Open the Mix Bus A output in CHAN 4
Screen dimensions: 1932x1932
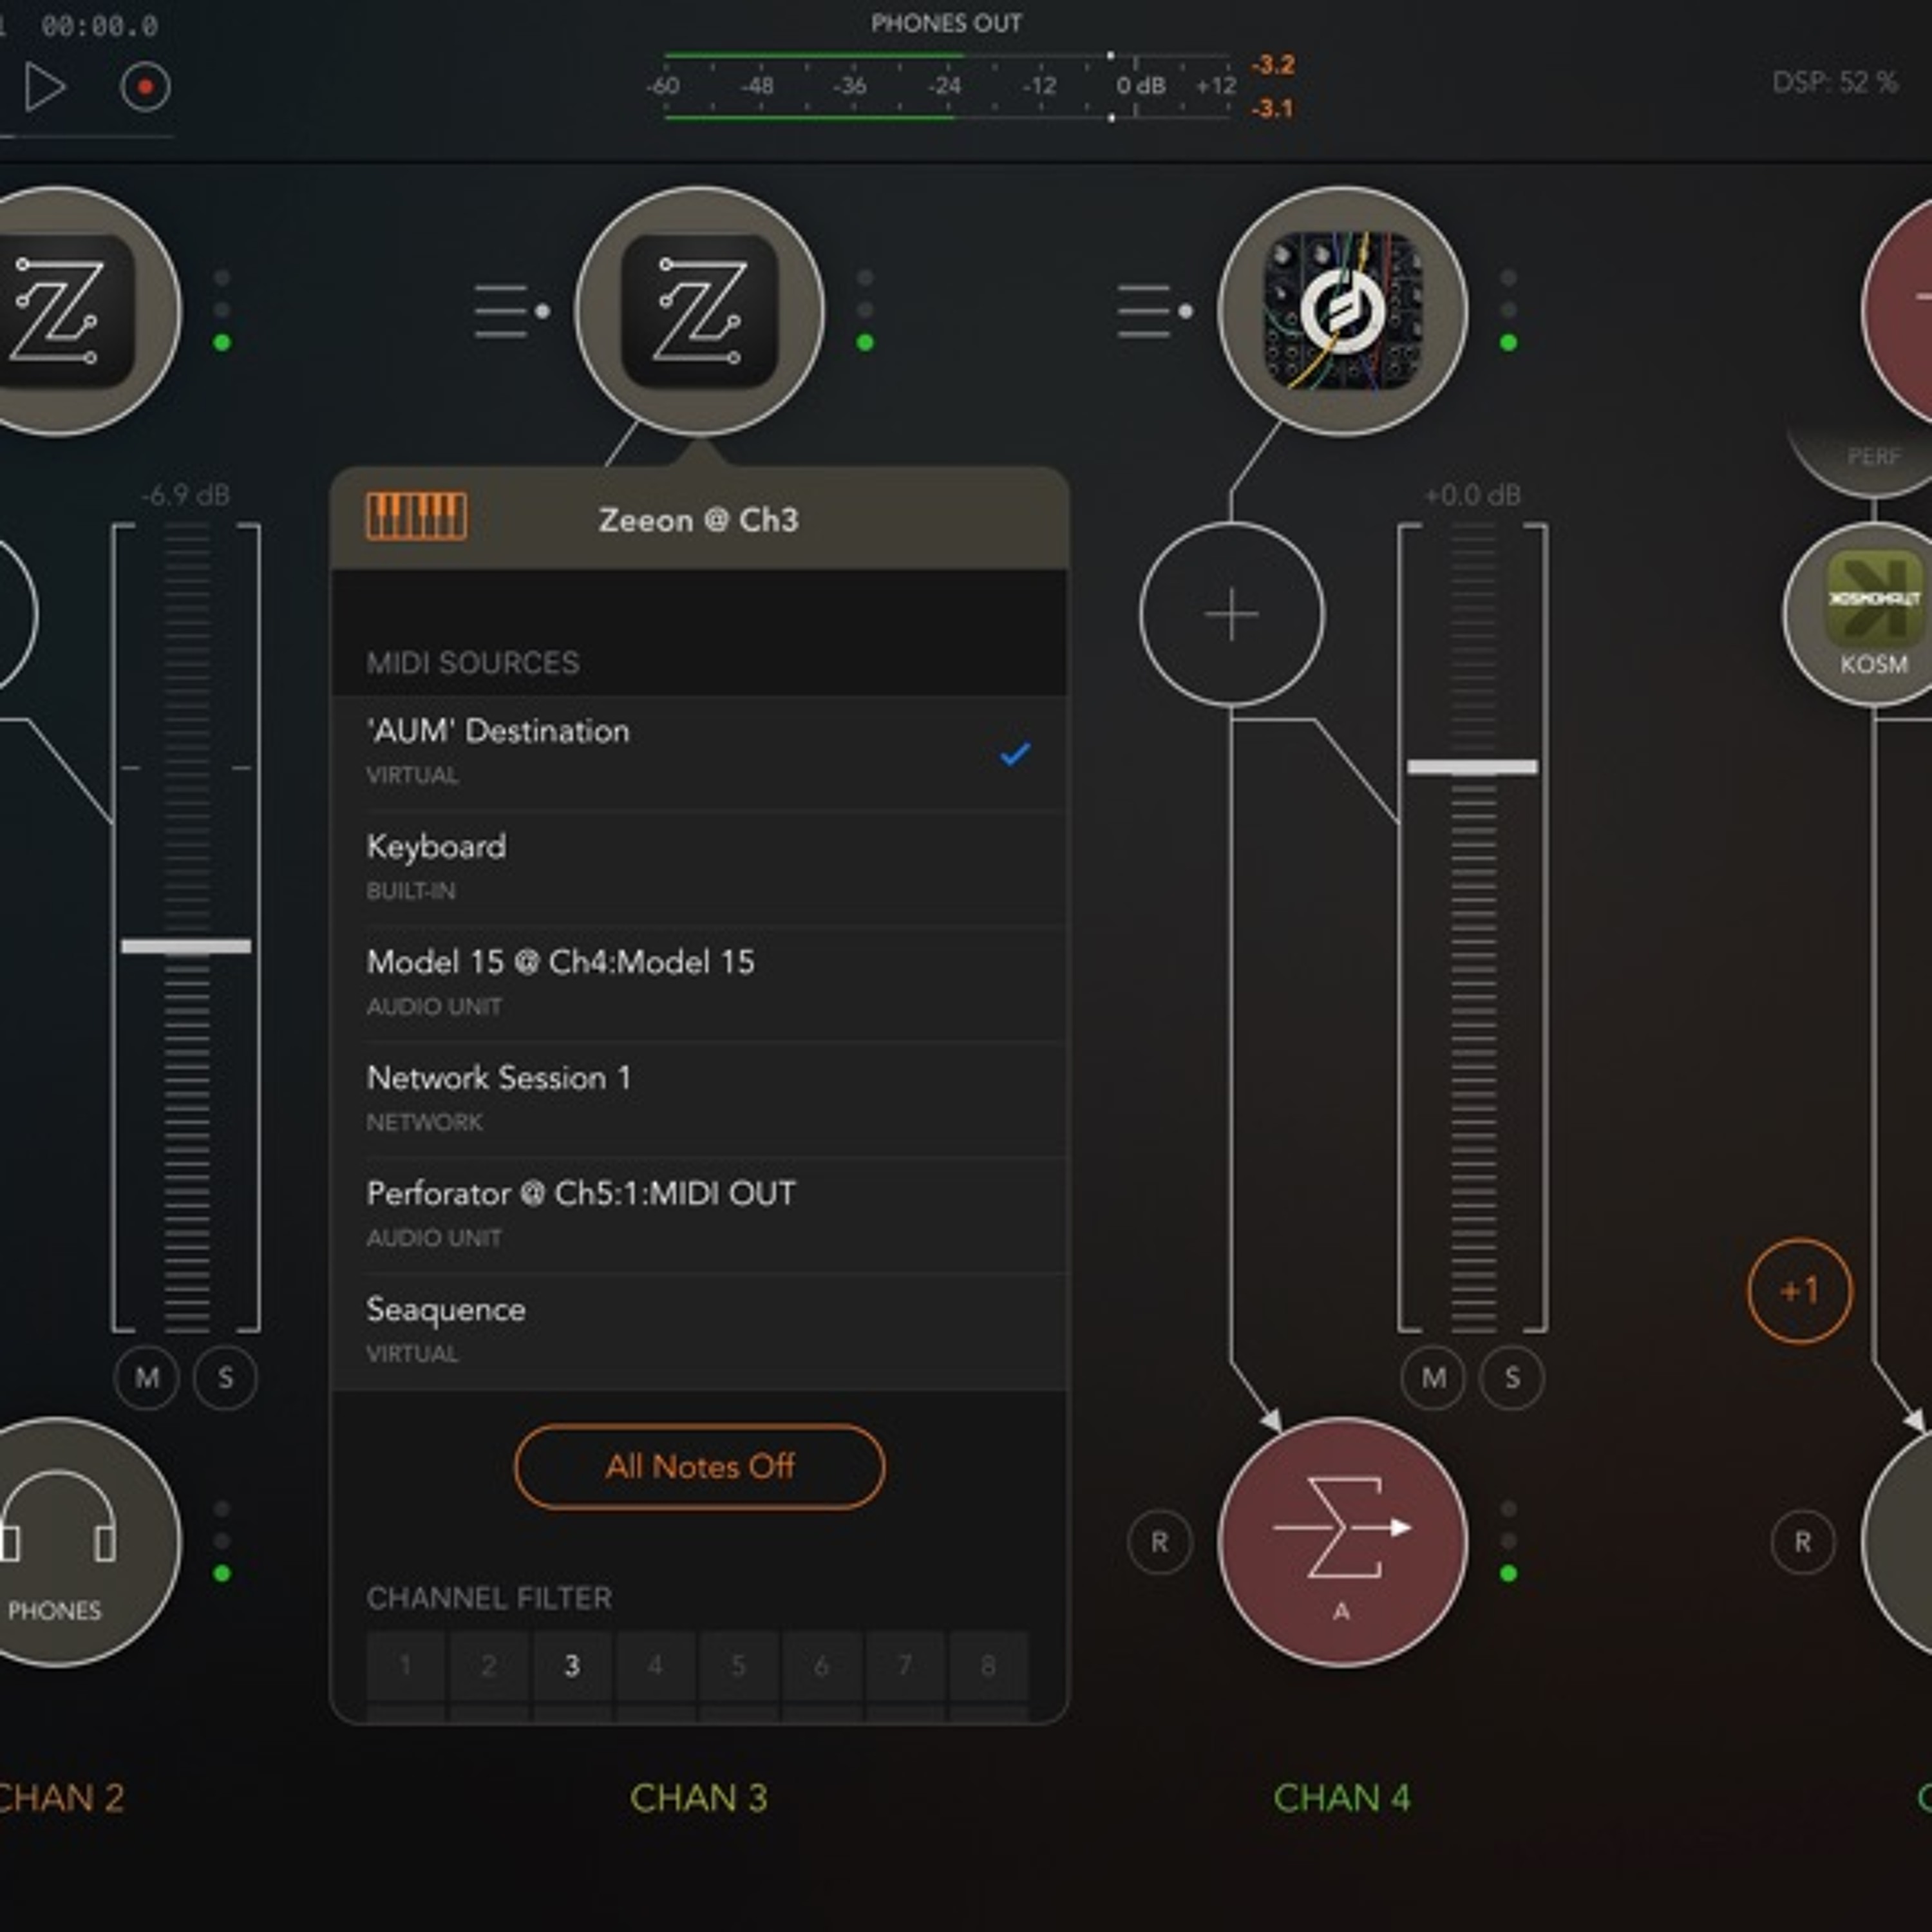click(1342, 1541)
